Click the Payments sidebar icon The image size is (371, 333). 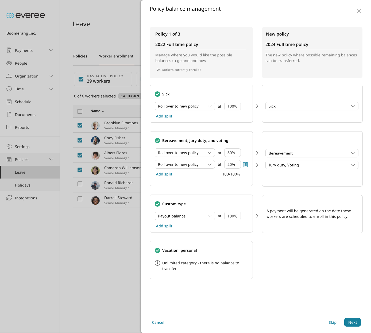tap(9, 50)
